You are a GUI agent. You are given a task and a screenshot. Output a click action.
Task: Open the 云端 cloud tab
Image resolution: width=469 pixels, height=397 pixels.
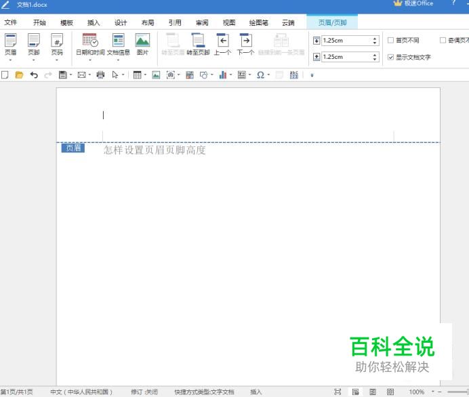[x=288, y=22]
